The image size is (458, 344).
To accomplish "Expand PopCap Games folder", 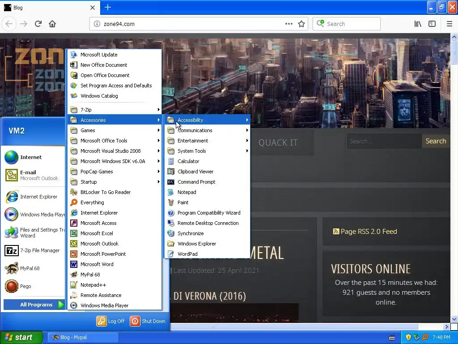I will click(114, 172).
